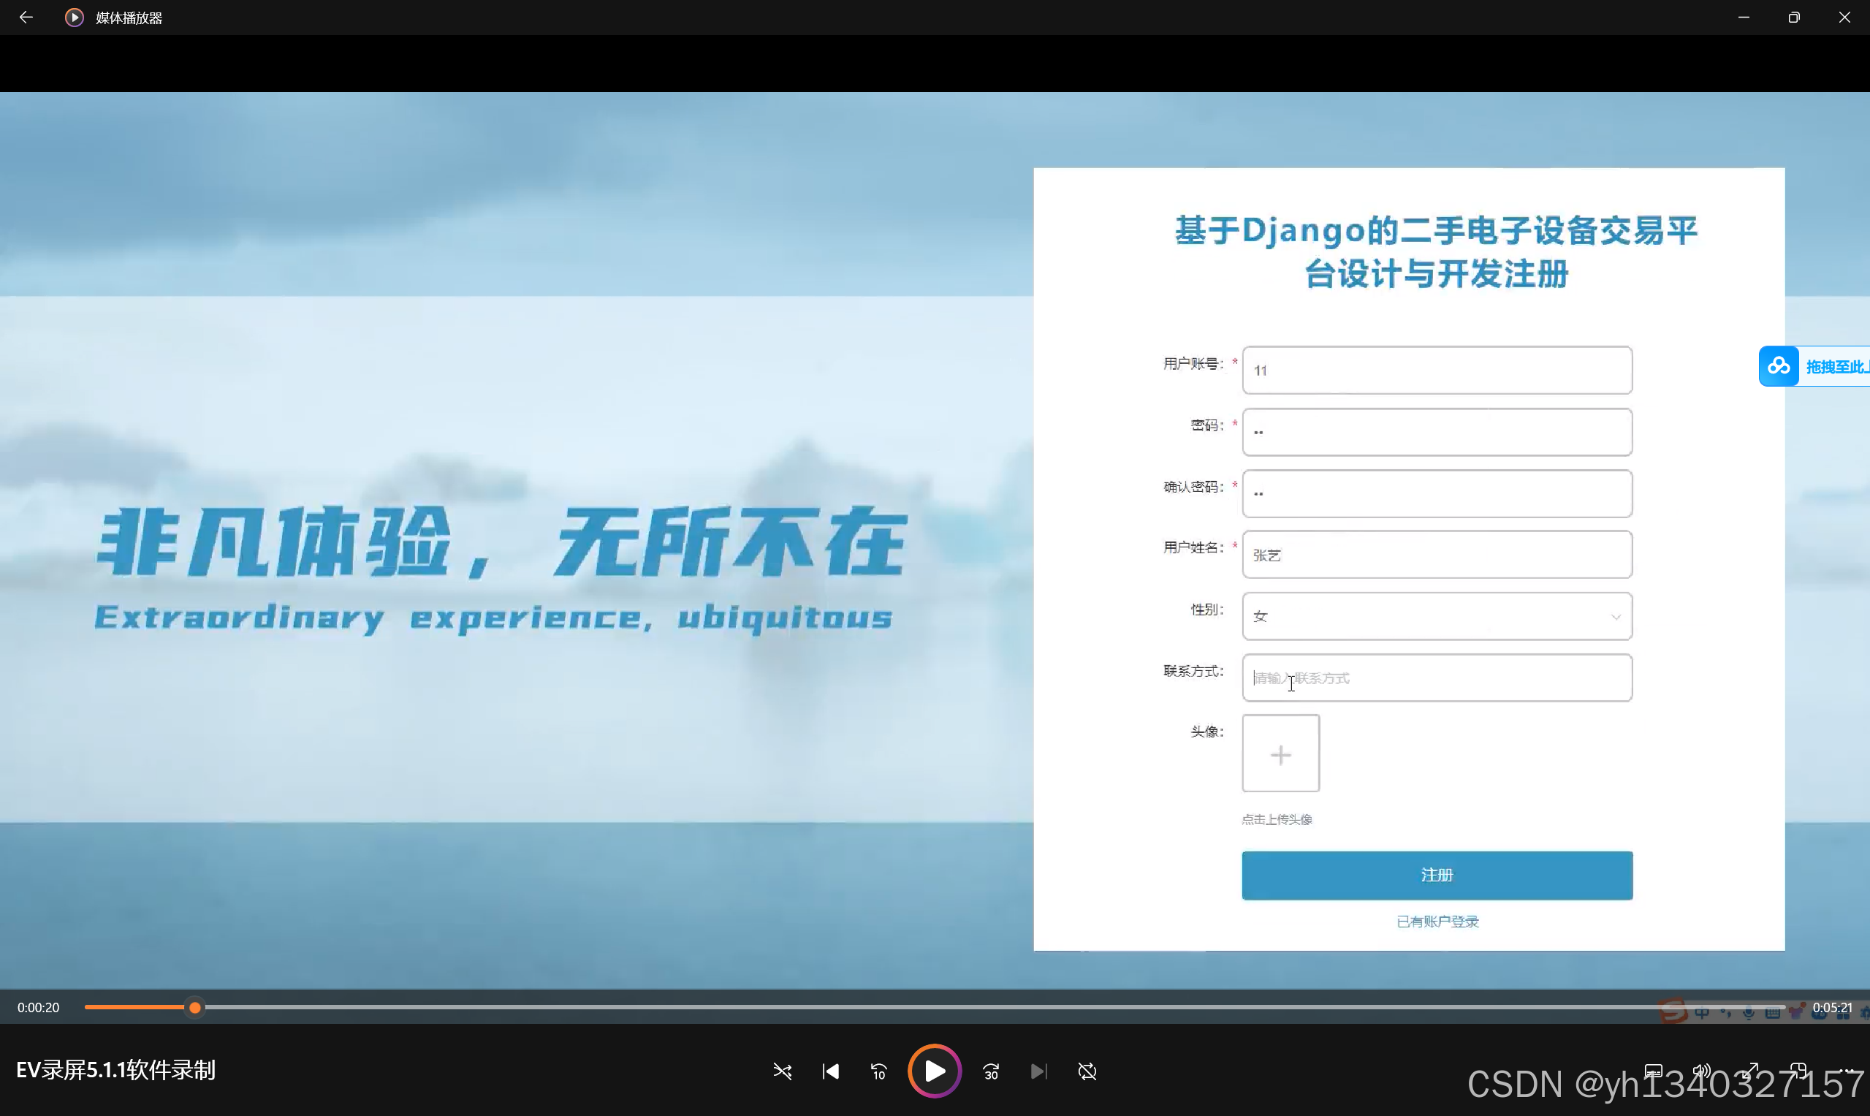Skip forward 30 seconds

pos(991,1071)
